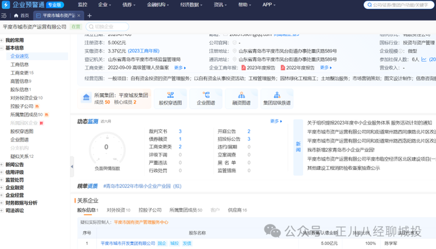
Task: Expand 监管处罚 in the sidebar
Action: tap(1, 180)
